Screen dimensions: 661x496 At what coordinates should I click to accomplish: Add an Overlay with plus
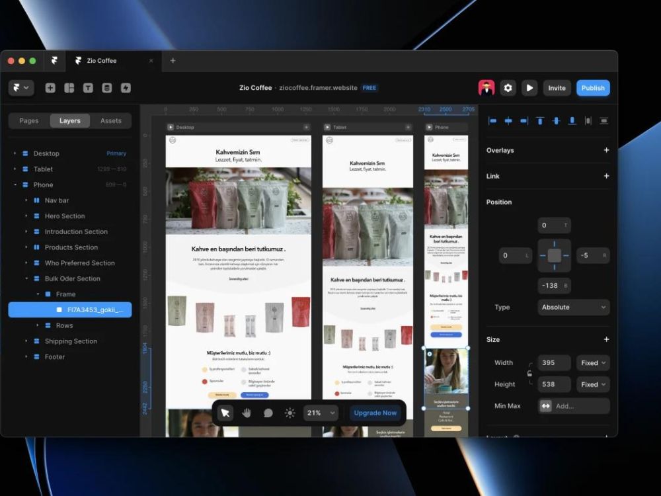606,149
